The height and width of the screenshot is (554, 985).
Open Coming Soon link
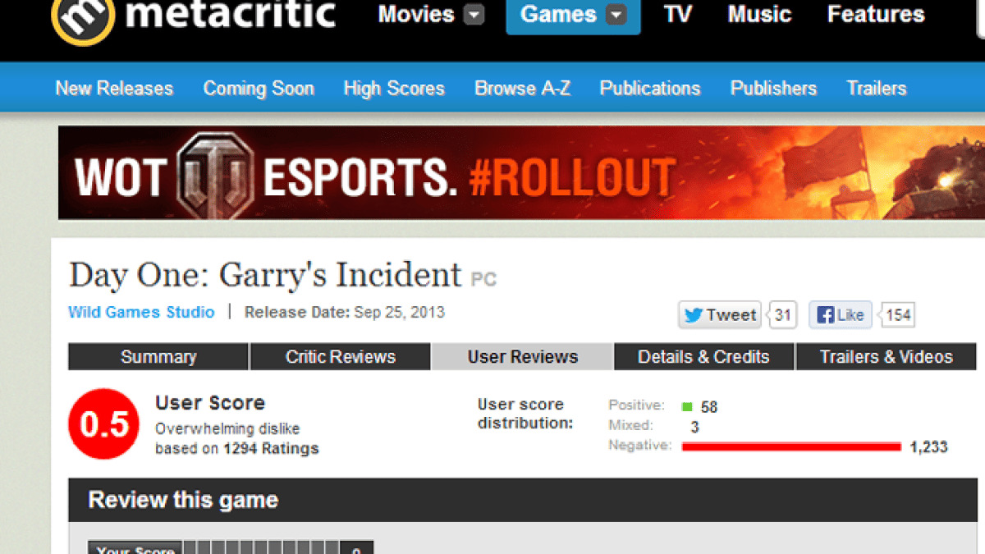259,88
